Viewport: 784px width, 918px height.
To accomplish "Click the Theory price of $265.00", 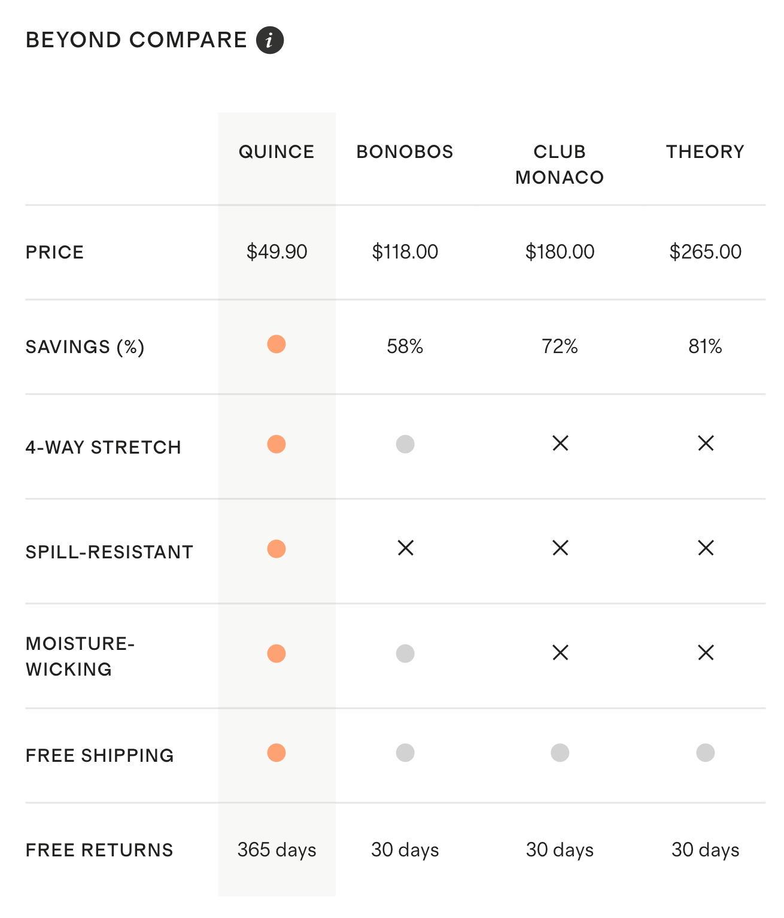I will click(x=705, y=252).
